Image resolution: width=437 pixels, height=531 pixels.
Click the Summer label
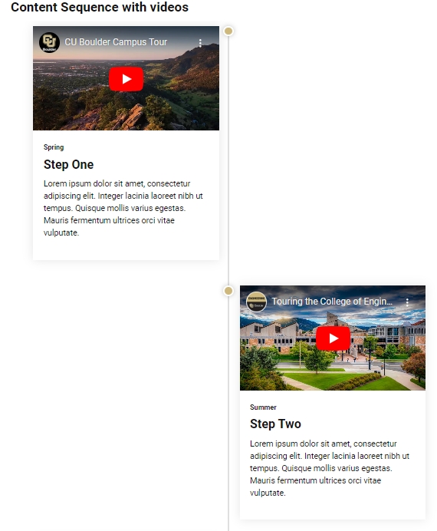[263, 407]
